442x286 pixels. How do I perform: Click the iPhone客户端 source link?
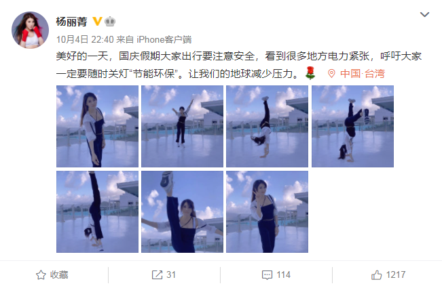[164, 39]
